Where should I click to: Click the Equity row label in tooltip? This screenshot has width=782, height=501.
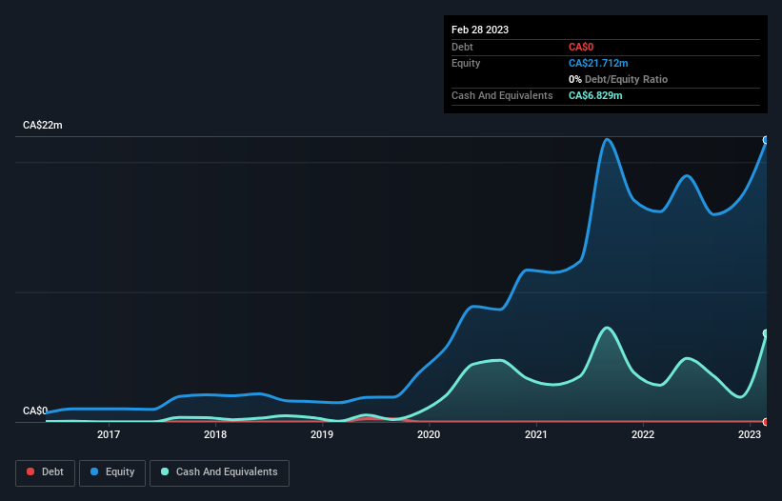tap(466, 63)
